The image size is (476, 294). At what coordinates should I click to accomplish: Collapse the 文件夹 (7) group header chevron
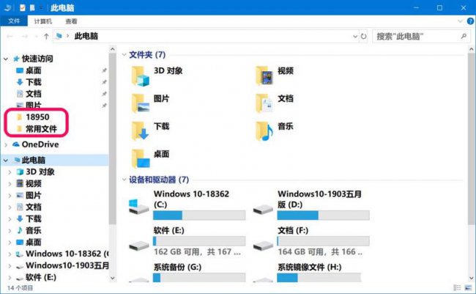(124, 55)
